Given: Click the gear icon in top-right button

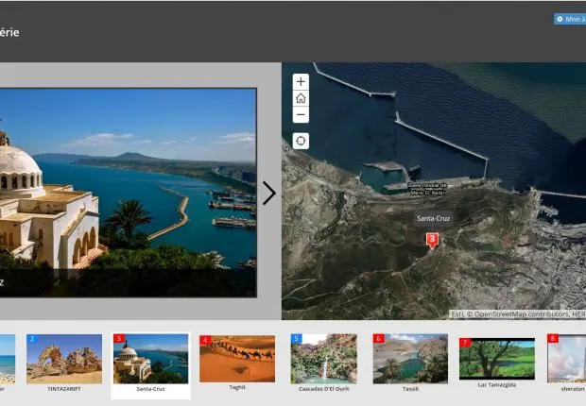Looking at the screenshot, I should point(560,19).
